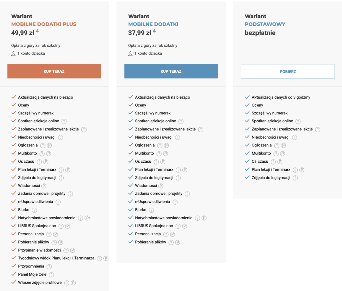Click the MOBILNE DODATKI PLUS heading
This screenshot has width=342, height=291.
tap(44, 24)
